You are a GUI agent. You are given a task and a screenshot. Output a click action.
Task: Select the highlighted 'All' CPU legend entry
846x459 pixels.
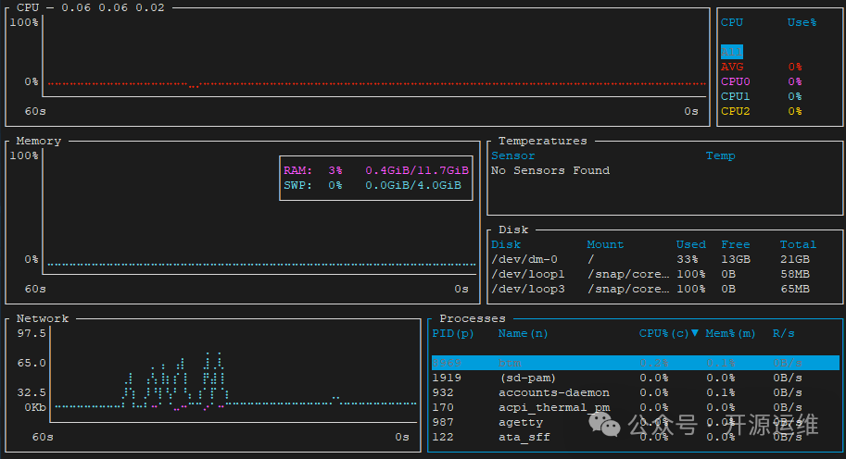tap(731, 52)
